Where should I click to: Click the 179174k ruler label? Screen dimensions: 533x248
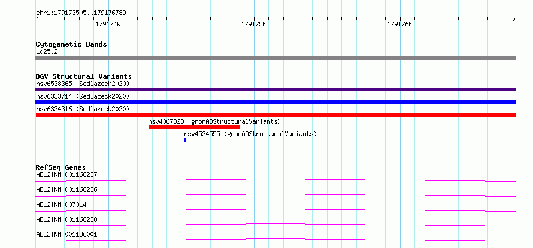coord(108,25)
